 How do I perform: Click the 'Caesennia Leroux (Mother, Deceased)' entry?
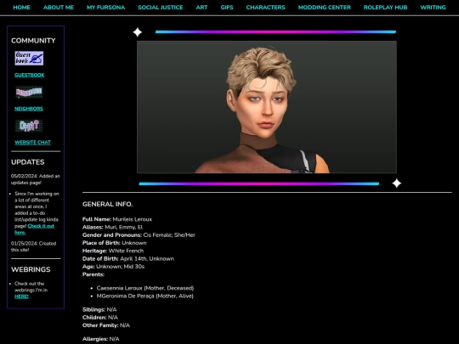pyautogui.click(x=145, y=288)
